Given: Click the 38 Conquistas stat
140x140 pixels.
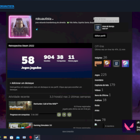Looking at the screenshot, I should point(61,58).
